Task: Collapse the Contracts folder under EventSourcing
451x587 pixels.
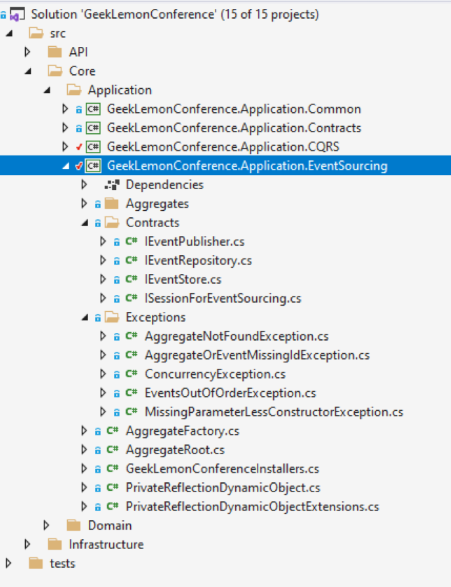Action: point(85,223)
